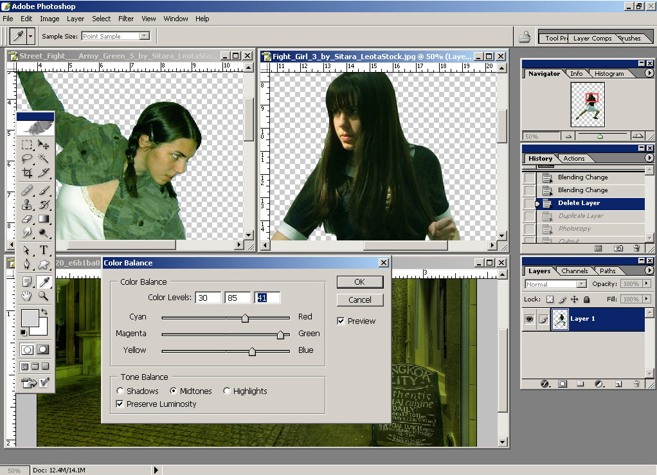
Task: Switch to the Channels tab
Action: pyautogui.click(x=574, y=270)
